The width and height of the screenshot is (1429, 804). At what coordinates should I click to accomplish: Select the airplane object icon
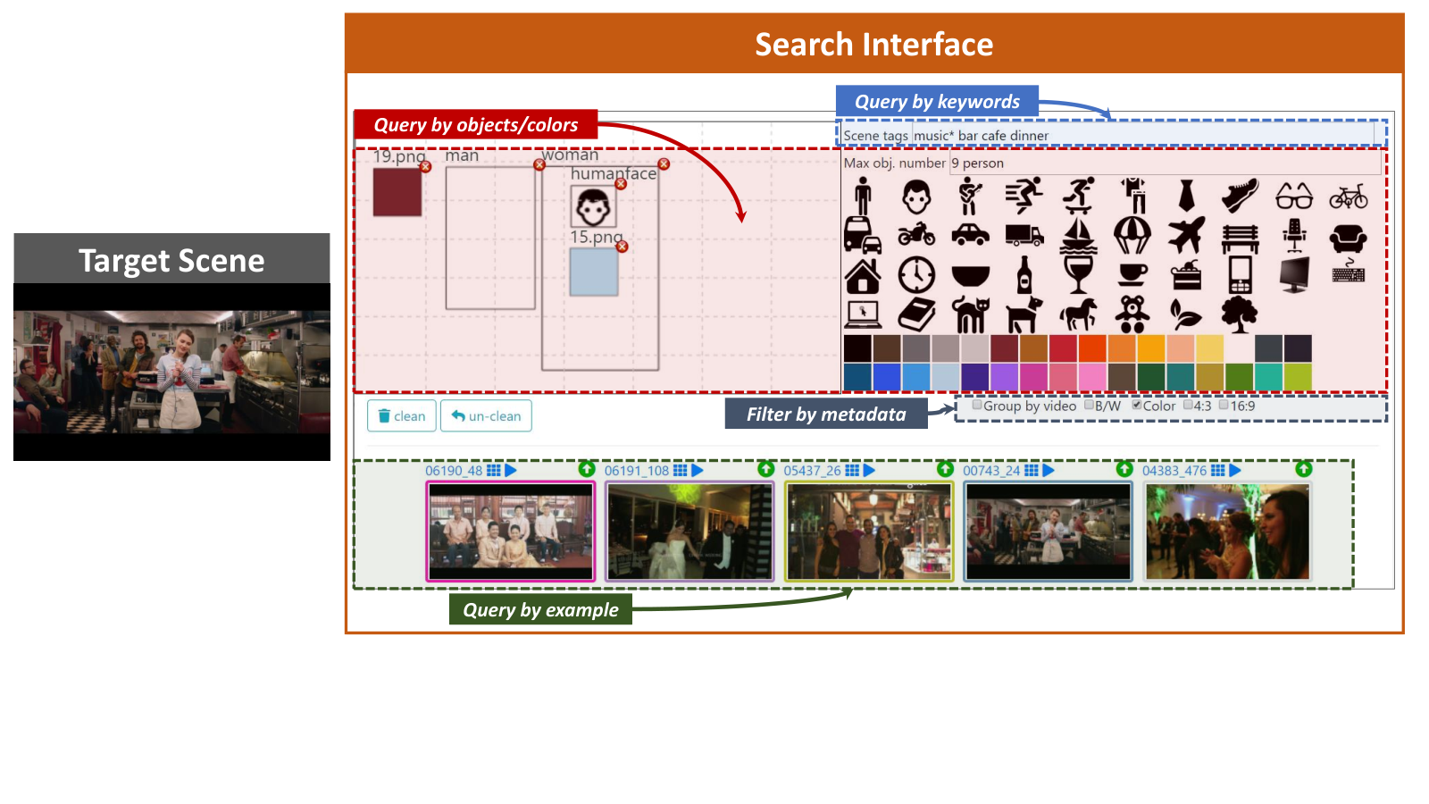point(1186,235)
